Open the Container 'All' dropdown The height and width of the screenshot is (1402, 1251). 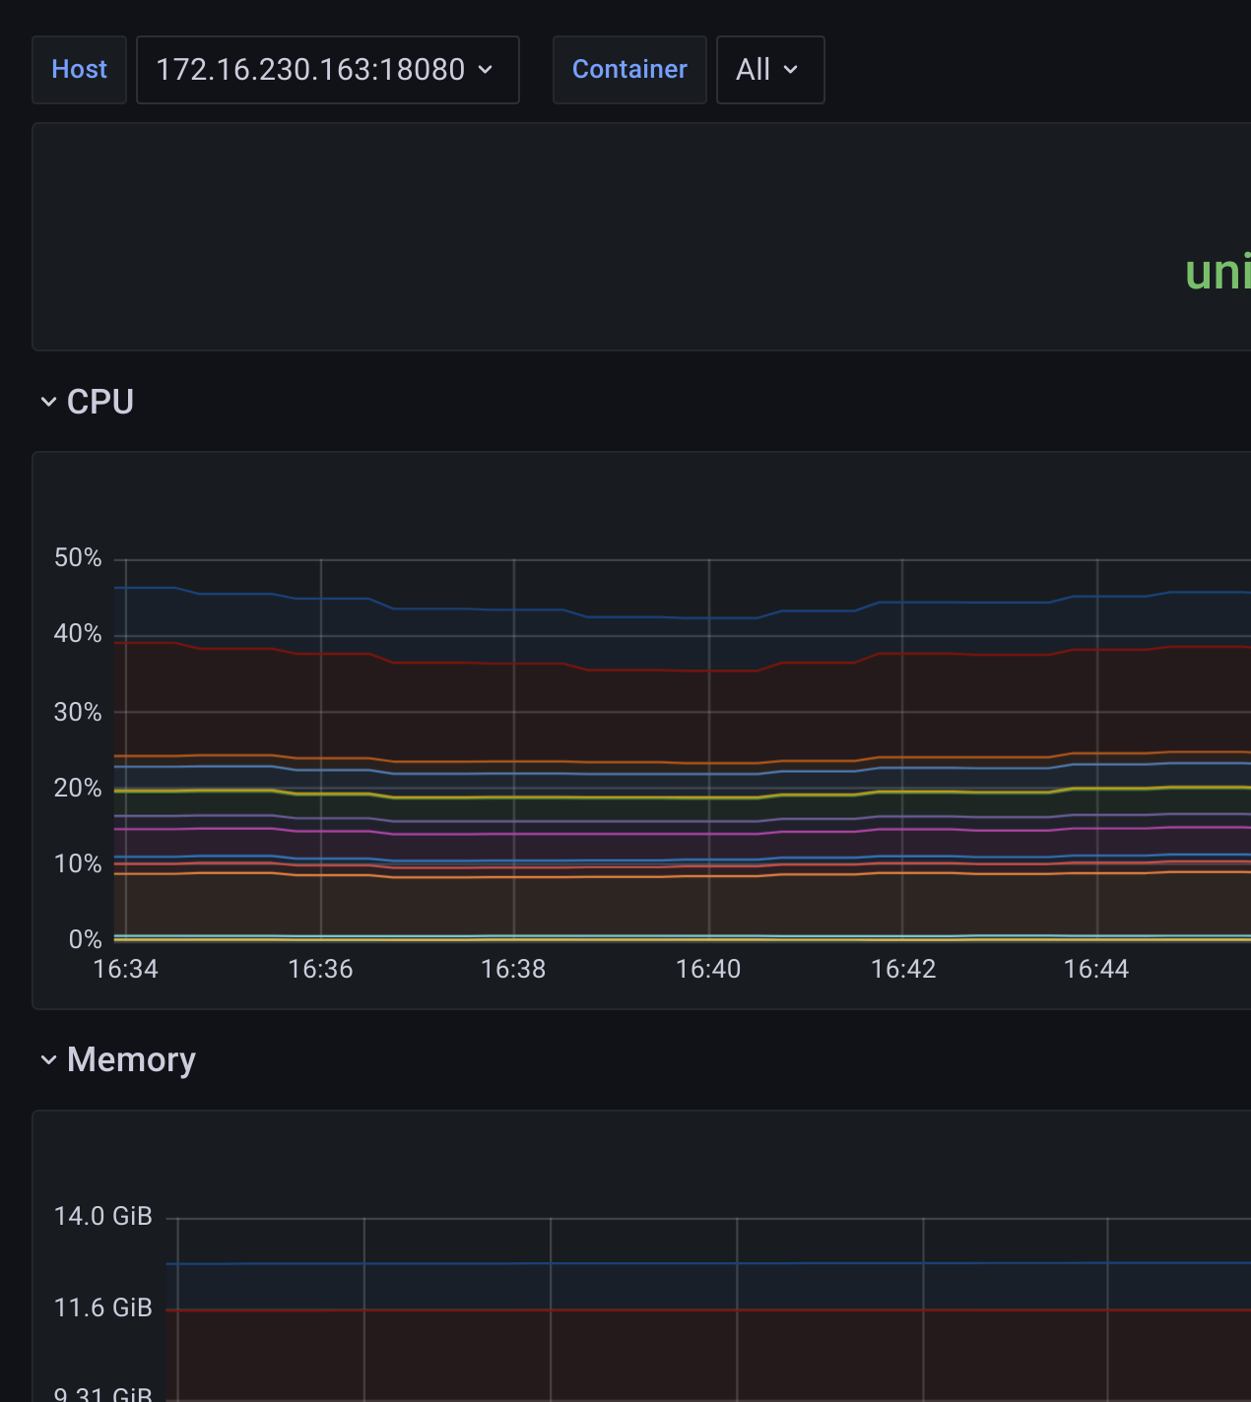click(x=769, y=70)
